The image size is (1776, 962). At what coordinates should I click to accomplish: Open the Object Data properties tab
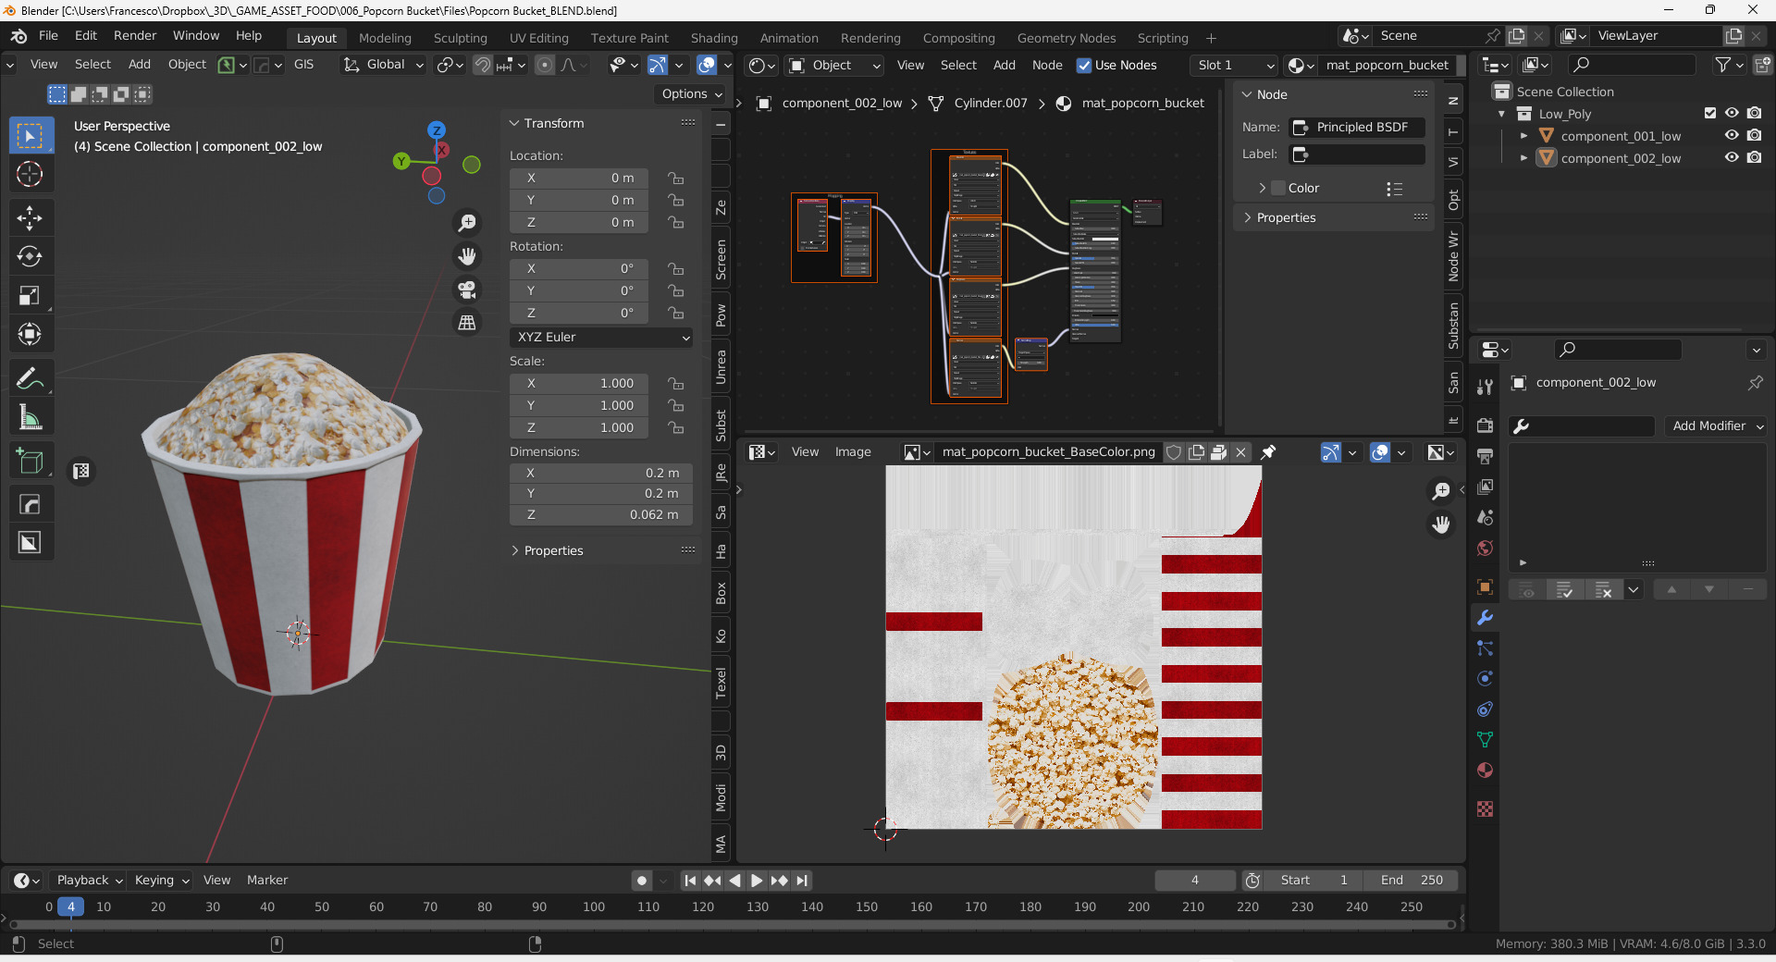(x=1485, y=740)
